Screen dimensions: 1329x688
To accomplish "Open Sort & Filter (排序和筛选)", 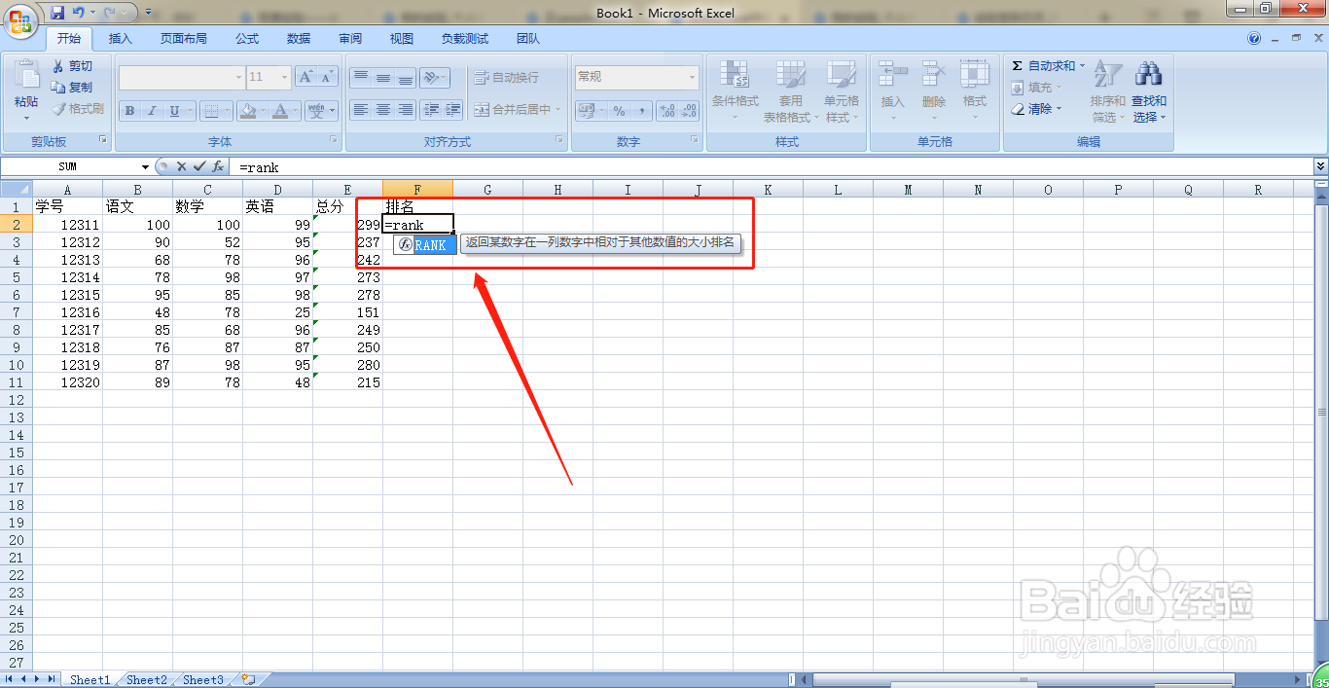I will (x=1108, y=92).
